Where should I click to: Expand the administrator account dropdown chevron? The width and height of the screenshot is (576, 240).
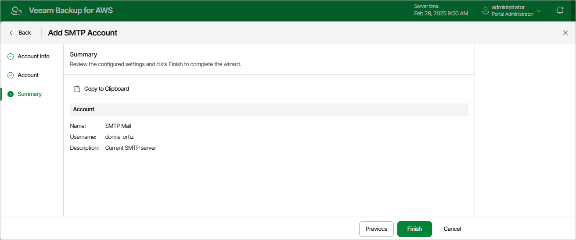click(539, 11)
